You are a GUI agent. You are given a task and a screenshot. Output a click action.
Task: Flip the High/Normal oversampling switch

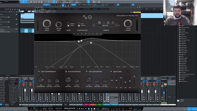pos(79,24)
